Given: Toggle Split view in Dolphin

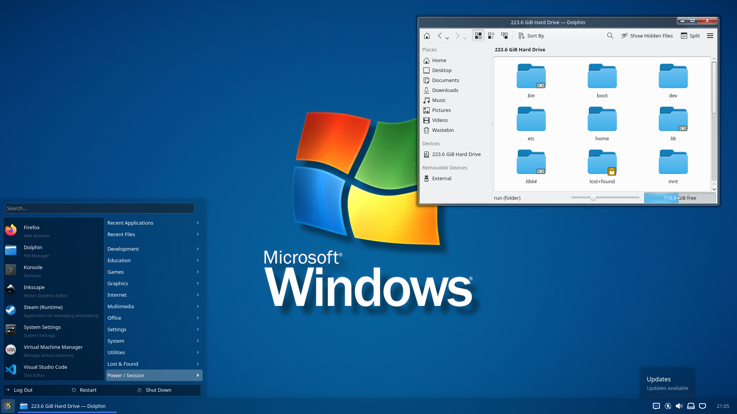Looking at the screenshot, I should 690,36.
